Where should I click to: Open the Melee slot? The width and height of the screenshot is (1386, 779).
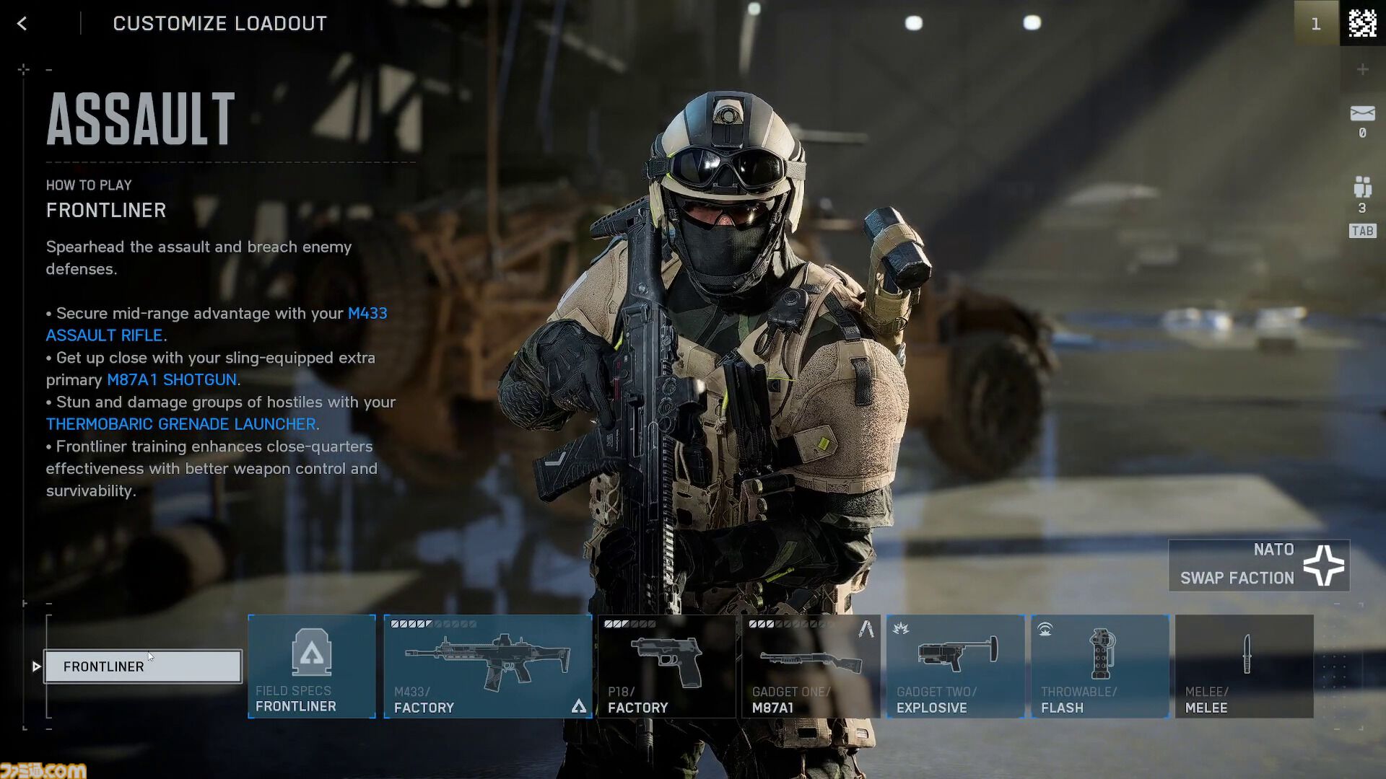click(1245, 666)
